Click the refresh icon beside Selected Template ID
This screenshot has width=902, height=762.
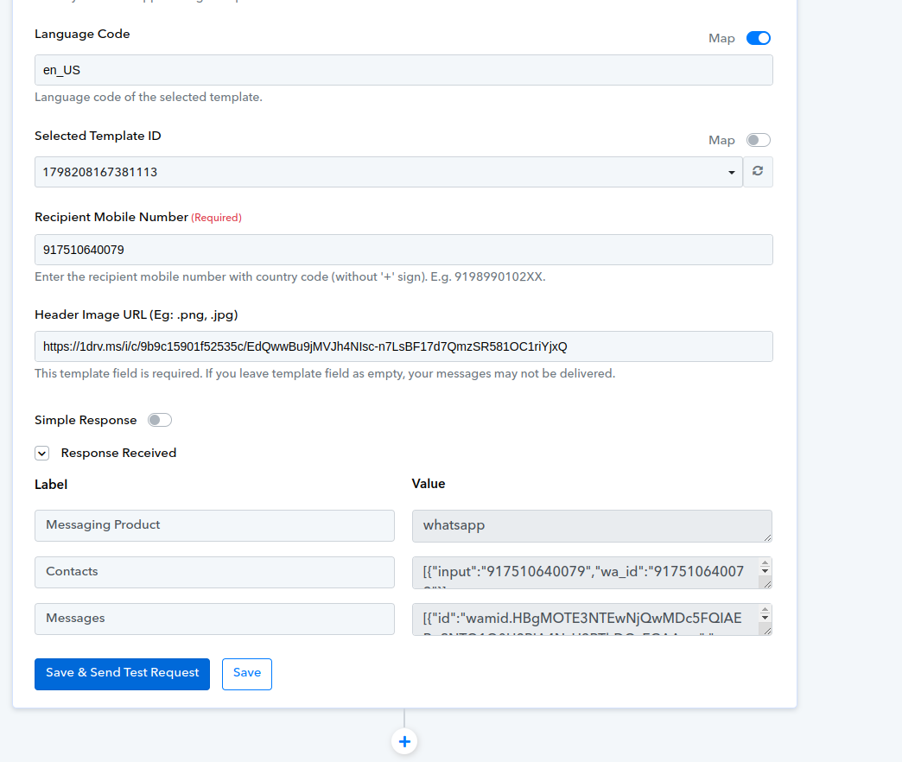click(x=758, y=171)
